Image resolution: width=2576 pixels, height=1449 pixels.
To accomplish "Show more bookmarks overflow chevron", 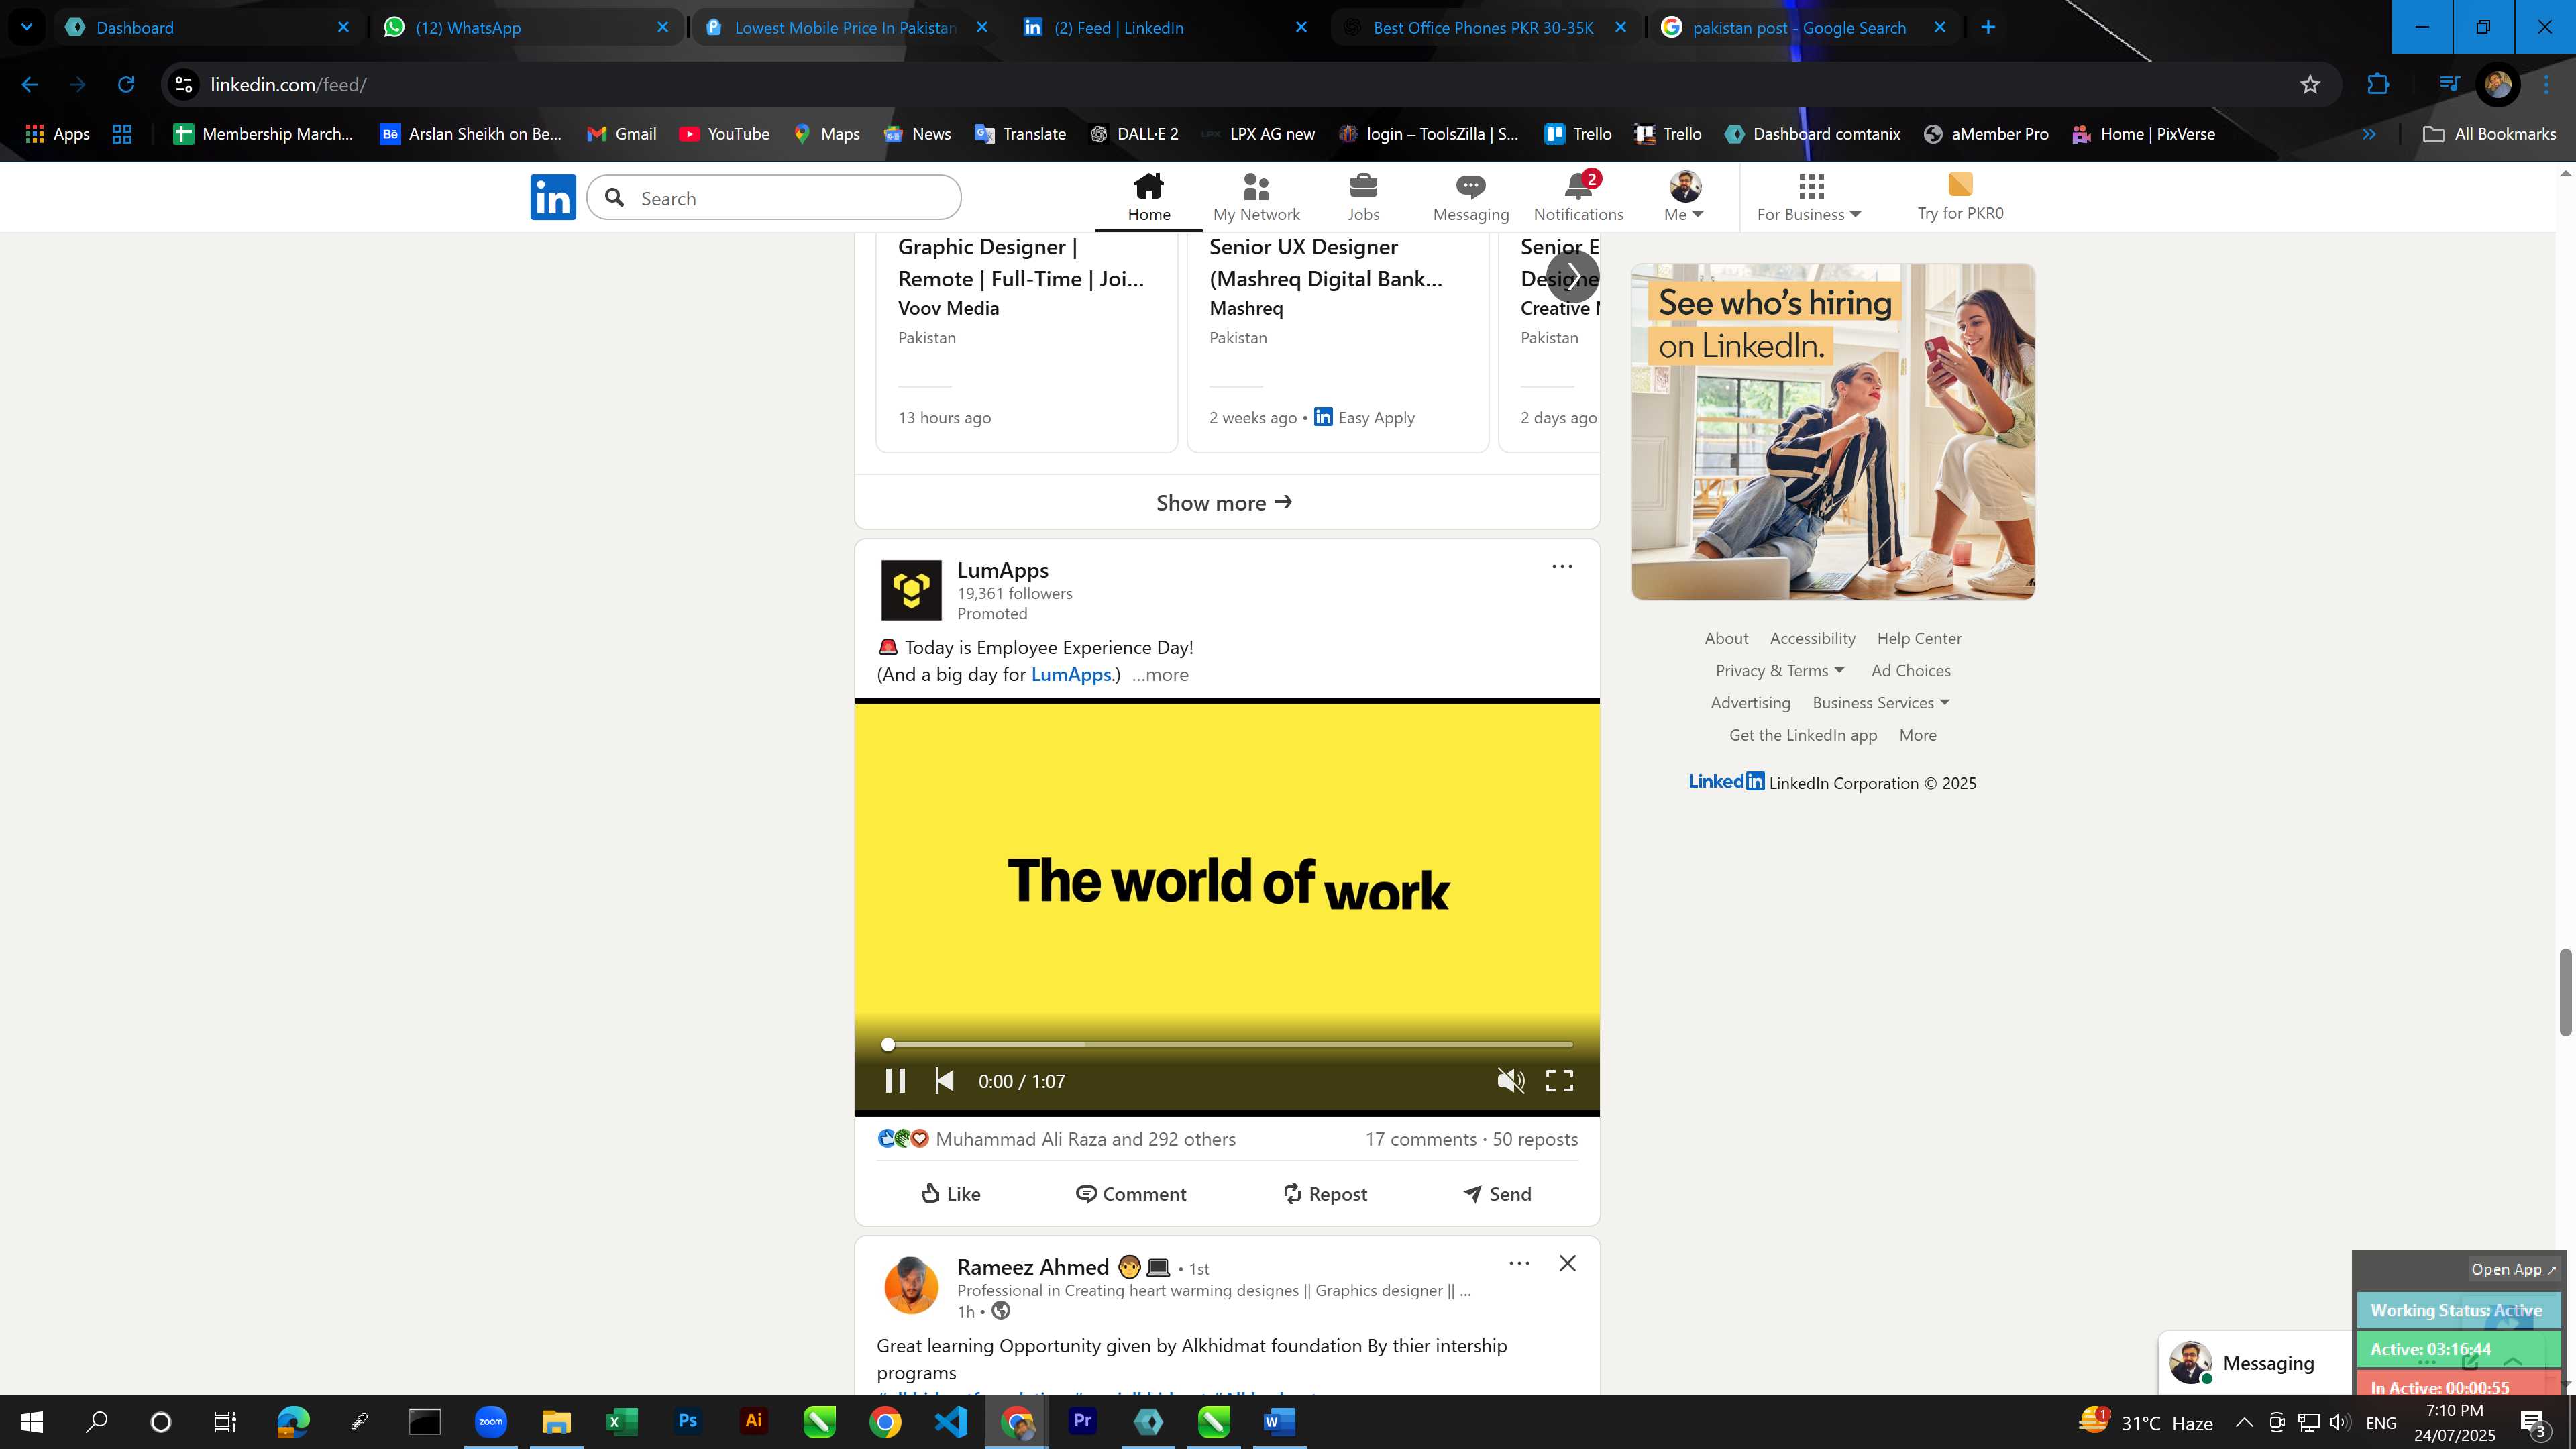I will point(2369,134).
